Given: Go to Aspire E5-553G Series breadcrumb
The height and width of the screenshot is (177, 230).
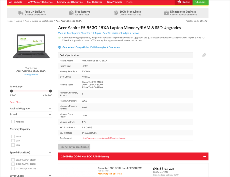Looking at the screenshot, I should (x=42, y=21).
